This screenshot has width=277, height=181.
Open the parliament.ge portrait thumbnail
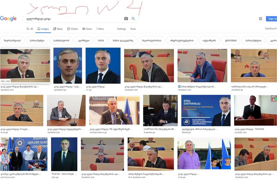pyautogui.click(x=68, y=65)
